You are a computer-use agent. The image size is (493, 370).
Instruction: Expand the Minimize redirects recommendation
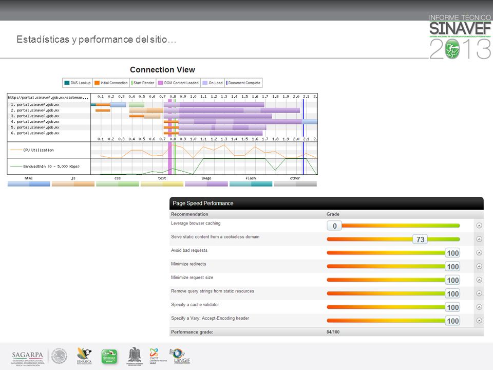(479, 266)
